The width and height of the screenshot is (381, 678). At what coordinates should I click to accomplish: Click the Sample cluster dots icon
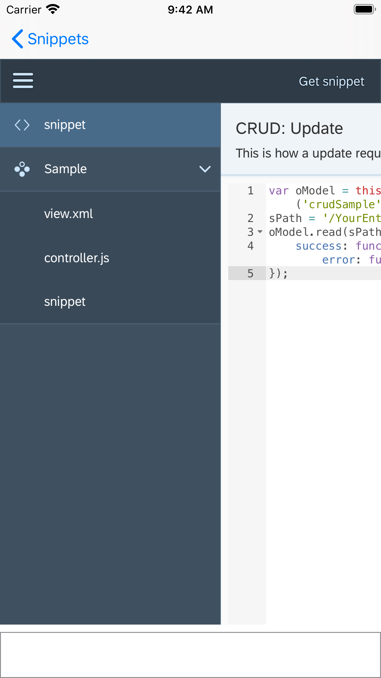[x=22, y=169]
